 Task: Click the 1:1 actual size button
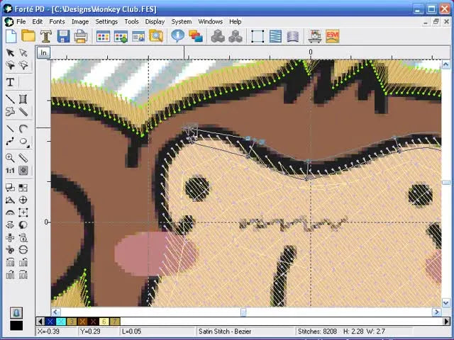pos(10,171)
